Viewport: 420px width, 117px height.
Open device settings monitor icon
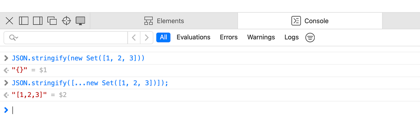coord(80,21)
